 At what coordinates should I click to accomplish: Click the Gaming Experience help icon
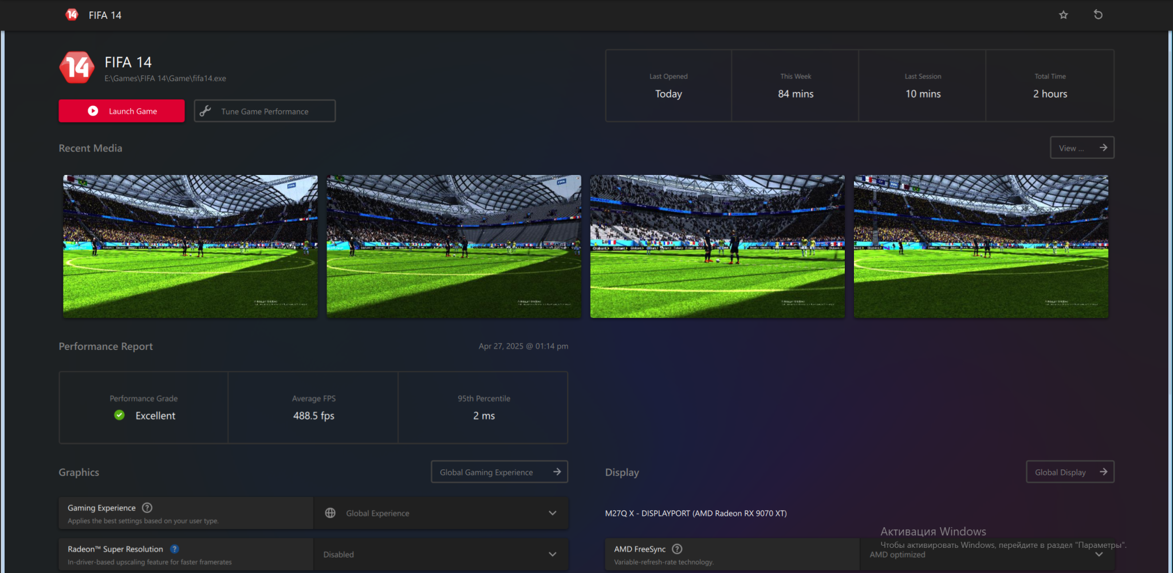point(147,508)
